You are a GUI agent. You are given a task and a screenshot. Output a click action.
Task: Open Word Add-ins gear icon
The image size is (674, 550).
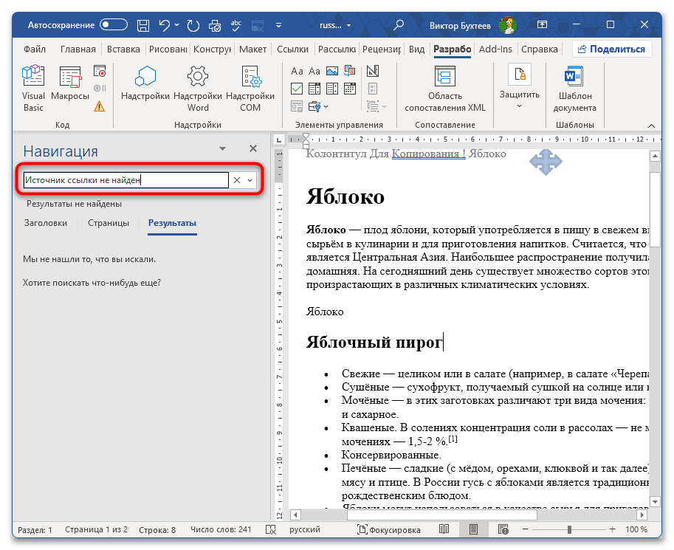tap(198, 89)
